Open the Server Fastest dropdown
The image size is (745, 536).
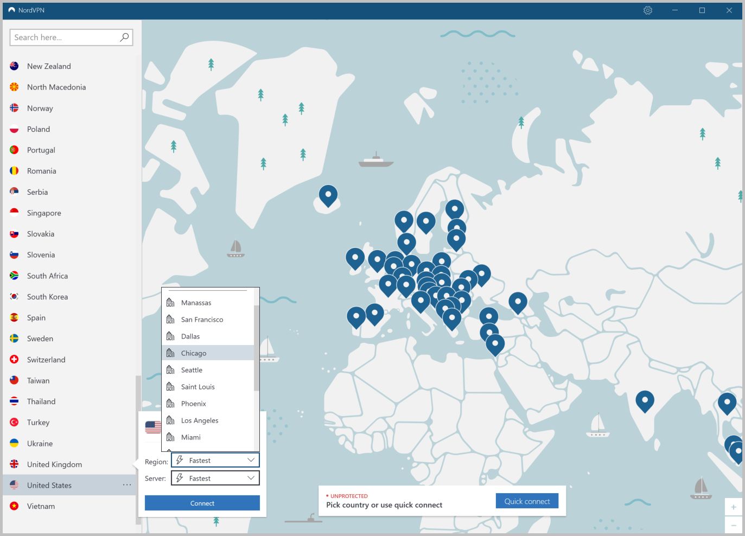click(215, 478)
